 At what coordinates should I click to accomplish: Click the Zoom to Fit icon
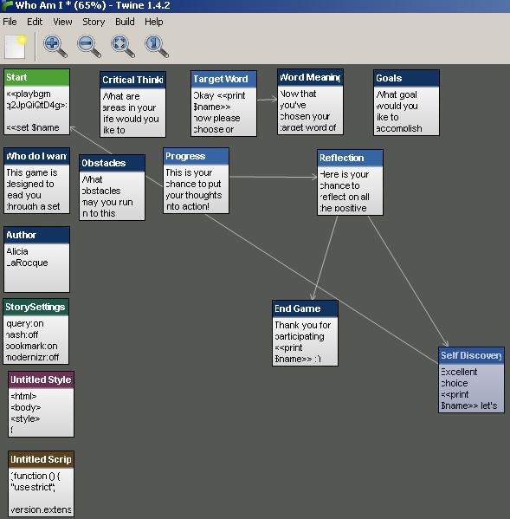click(x=123, y=46)
